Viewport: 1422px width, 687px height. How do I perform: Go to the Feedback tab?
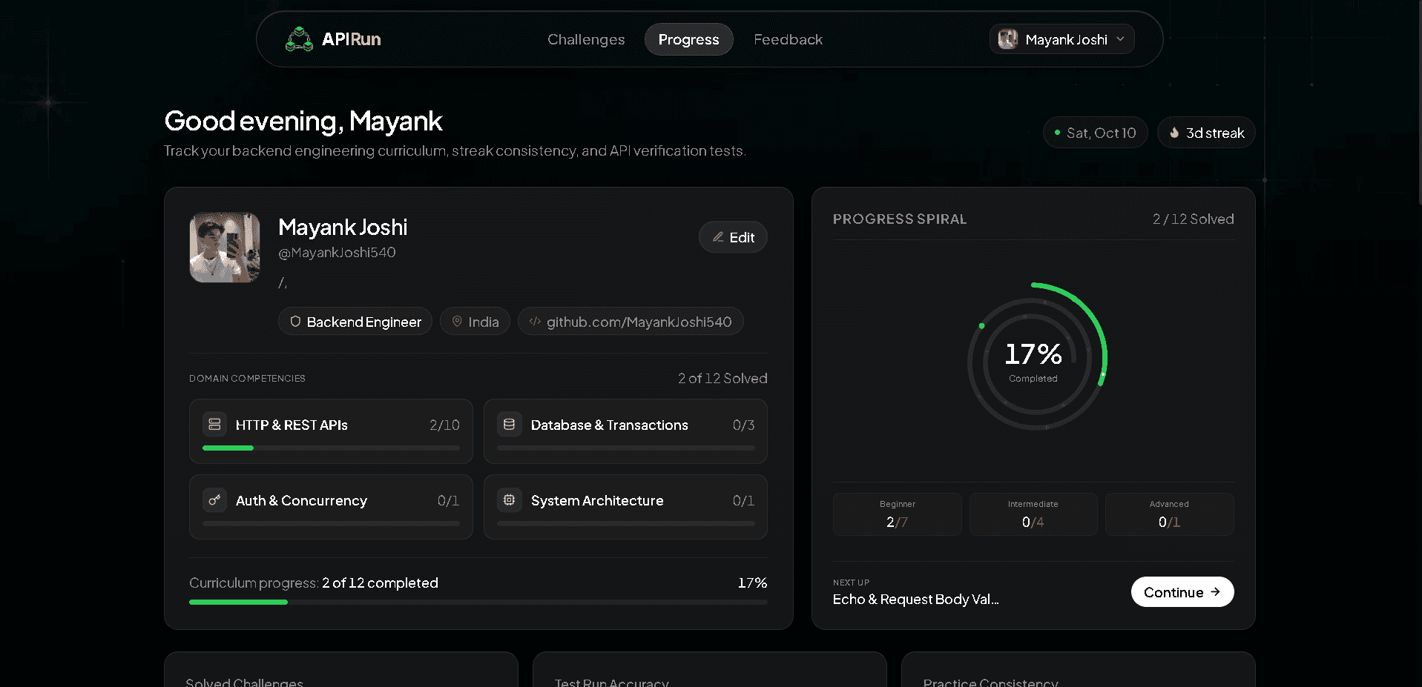(x=788, y=39)
